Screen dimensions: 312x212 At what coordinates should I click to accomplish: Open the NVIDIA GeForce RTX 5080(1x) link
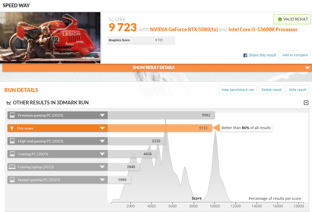[184, 30]
